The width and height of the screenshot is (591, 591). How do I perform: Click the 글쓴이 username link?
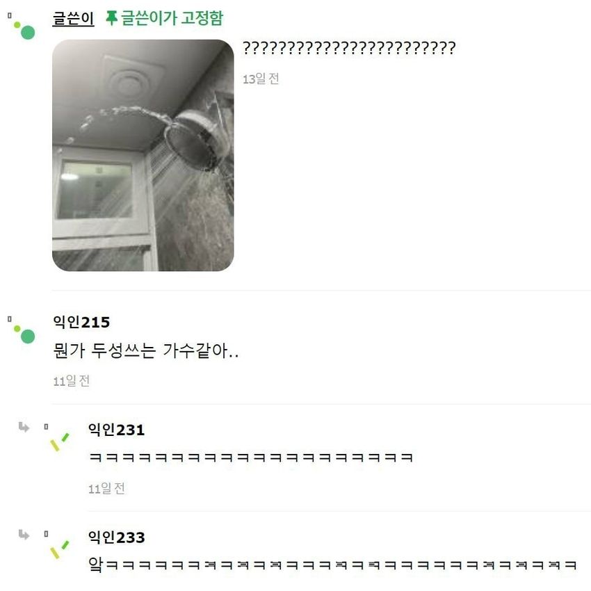[73, 19]
